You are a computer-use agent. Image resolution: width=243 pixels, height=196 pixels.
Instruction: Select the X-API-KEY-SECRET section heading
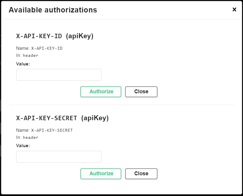pyautogui.click(x=47, y=118)
